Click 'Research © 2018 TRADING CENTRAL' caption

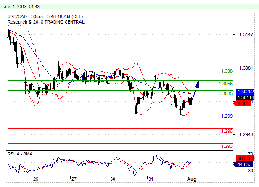46,22
